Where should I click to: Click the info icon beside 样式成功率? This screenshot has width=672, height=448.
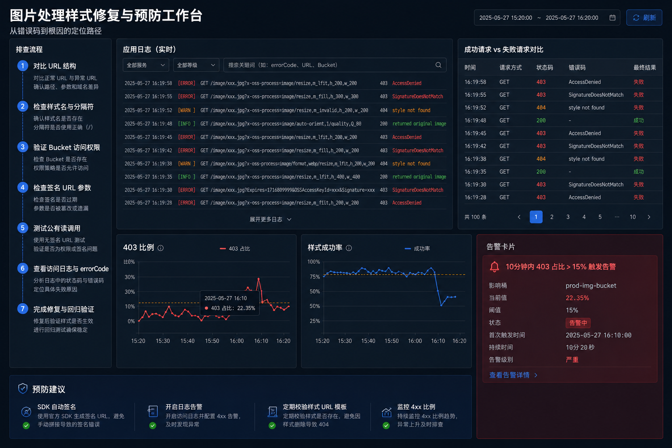coord(349,248)
